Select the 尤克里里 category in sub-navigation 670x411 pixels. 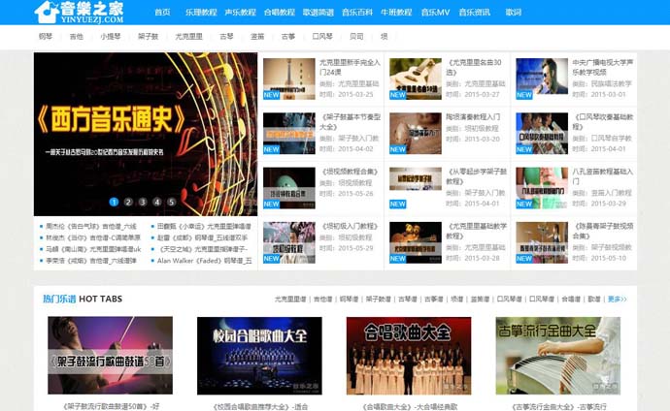coord(188,36)
